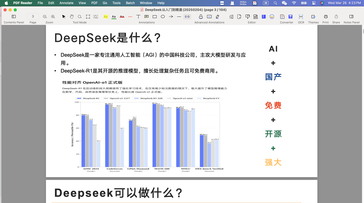Run OCR text recognition
The width and height of the screenshot is (364, 203).
(301, 17)
